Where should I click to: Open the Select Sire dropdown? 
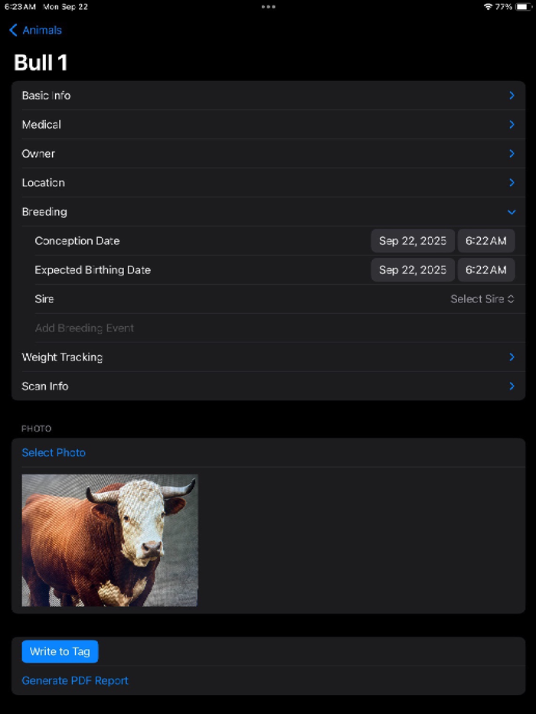click(x=482, y=298)
